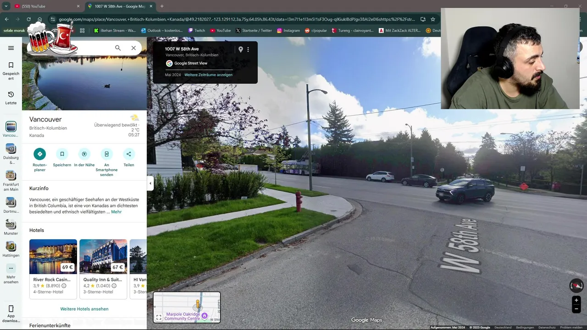Viewport: 587px width, 330px height.
Task: Open the Letzte recent history
Action: pyautogui.click(x=11, y=98)
